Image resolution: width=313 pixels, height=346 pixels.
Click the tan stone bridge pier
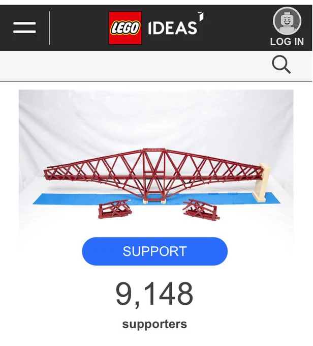(x=262, y=182)
